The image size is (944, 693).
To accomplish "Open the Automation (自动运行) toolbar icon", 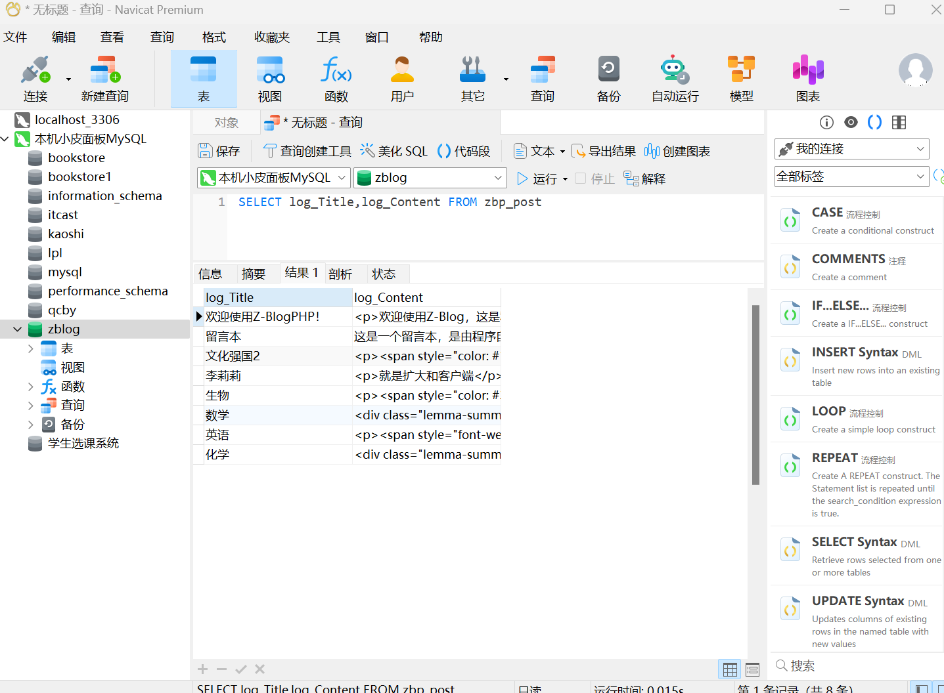I will coord(675,79).
